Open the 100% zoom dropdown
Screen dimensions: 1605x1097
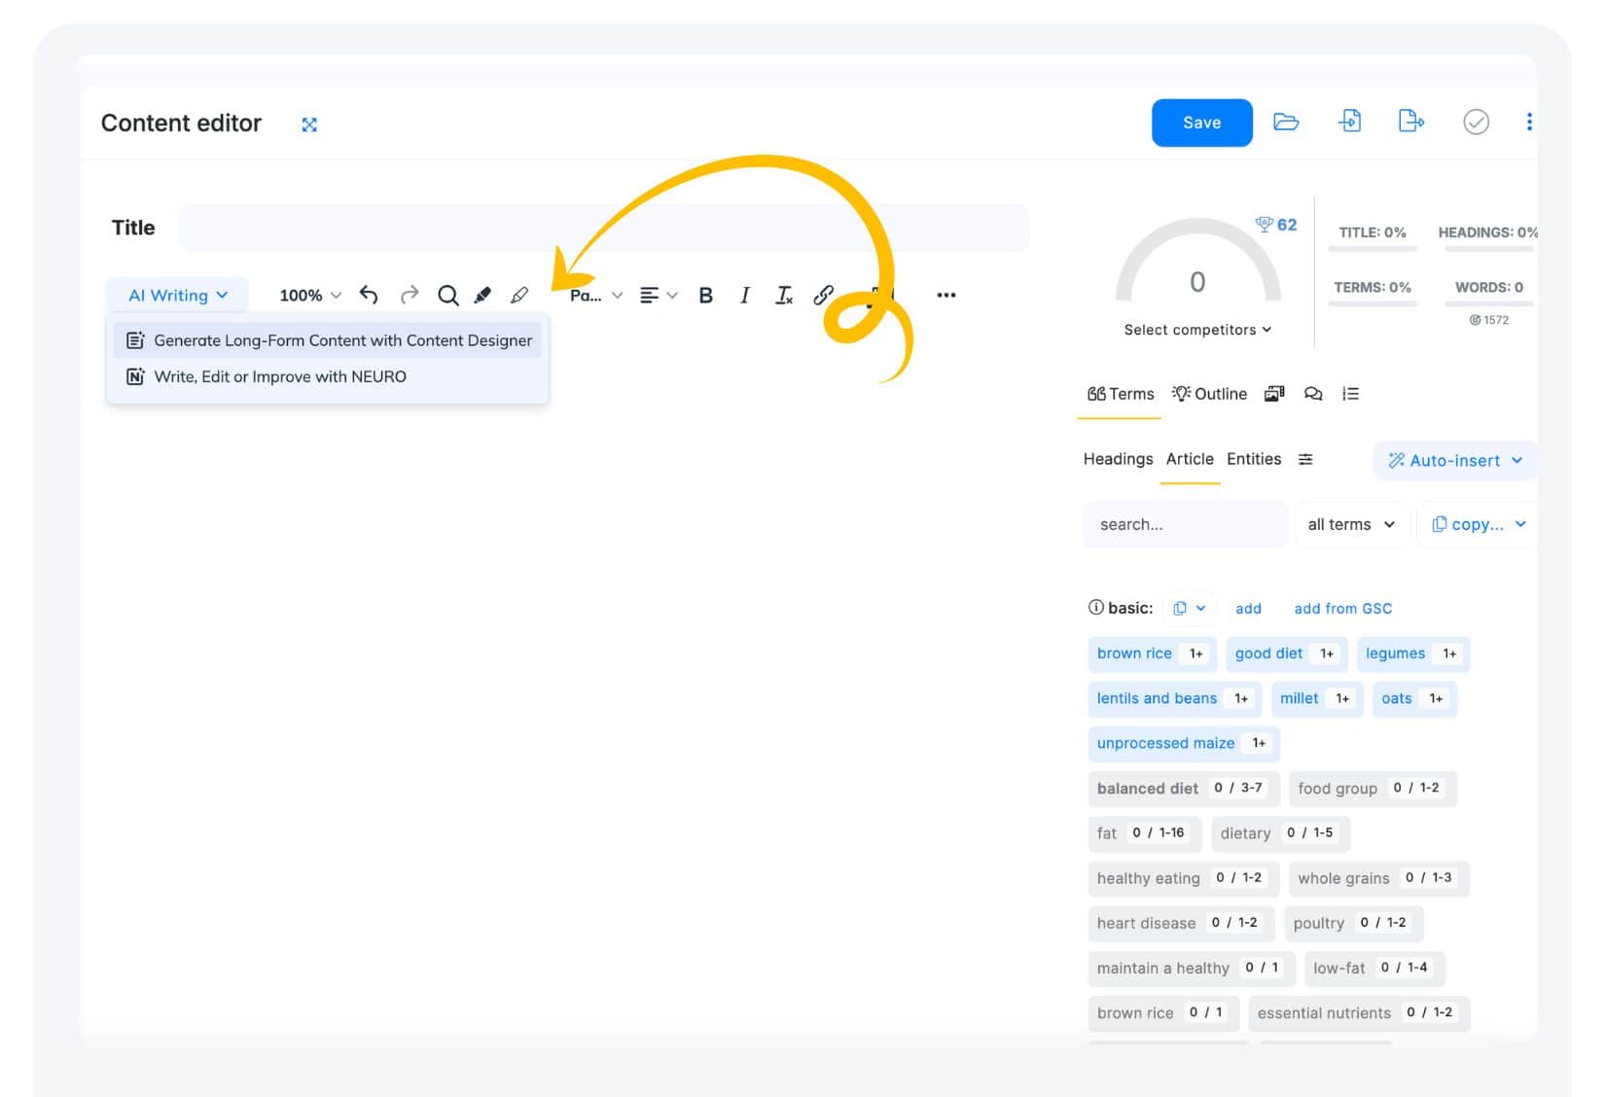310,295
